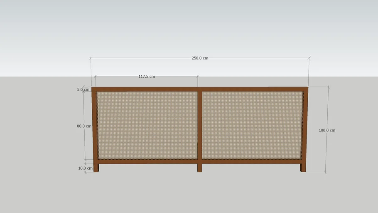
Task: Select the 117.5 cm panel width label
Action: pos(146,77)
